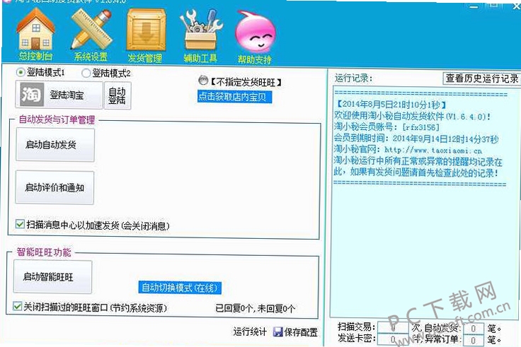Click the 运行统计 label
Viewport: 521px width, 347px height.
pos(250,331)
